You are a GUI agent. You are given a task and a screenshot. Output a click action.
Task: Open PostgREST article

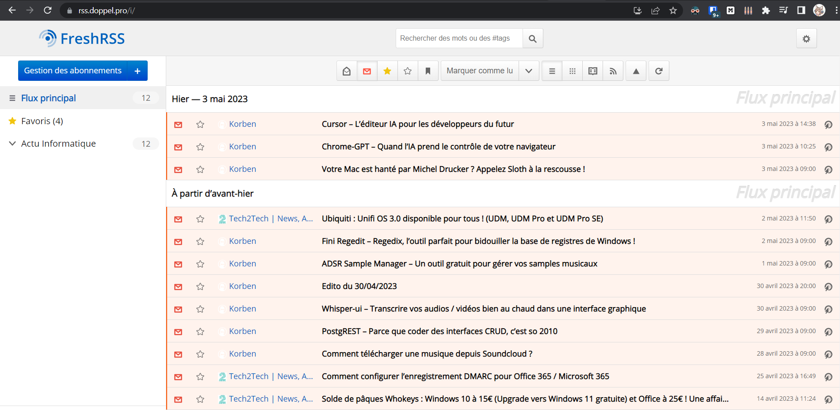click(439, 331)
